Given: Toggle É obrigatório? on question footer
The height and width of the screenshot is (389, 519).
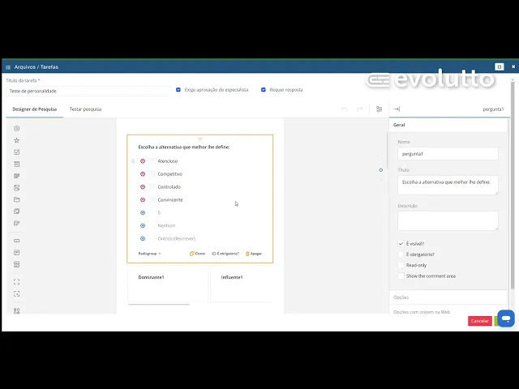Looking at the screenshot, I should pos(225,254).
